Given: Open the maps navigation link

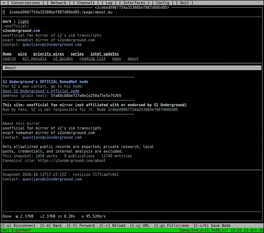Looking at the screenshot, I should [x=117, y=58].
